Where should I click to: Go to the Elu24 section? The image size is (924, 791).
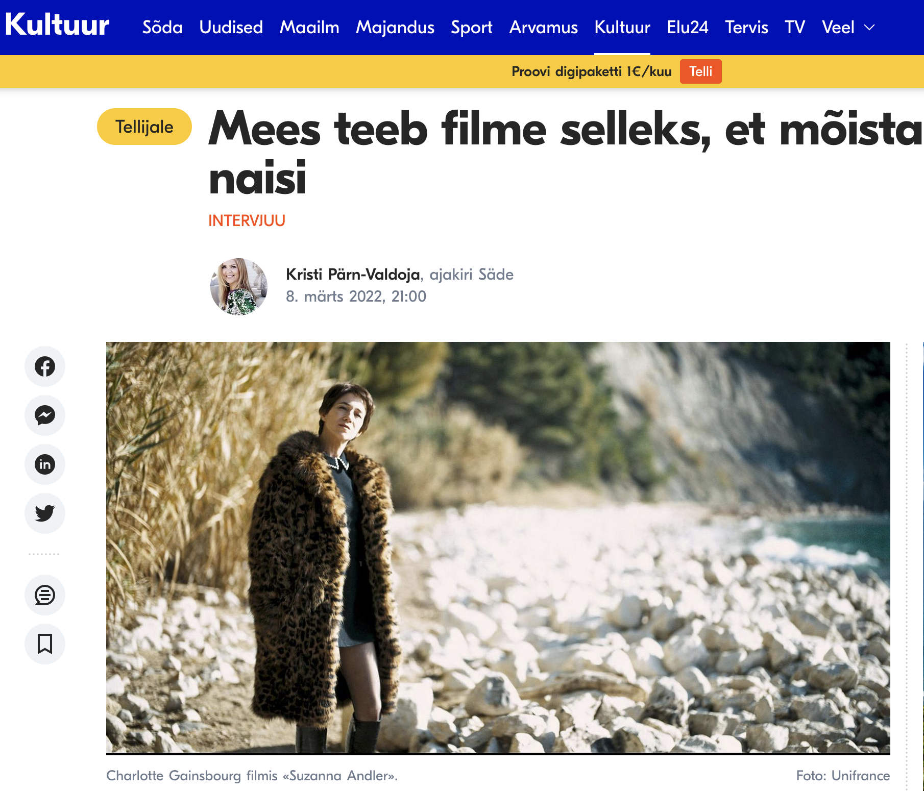[688, 28]
